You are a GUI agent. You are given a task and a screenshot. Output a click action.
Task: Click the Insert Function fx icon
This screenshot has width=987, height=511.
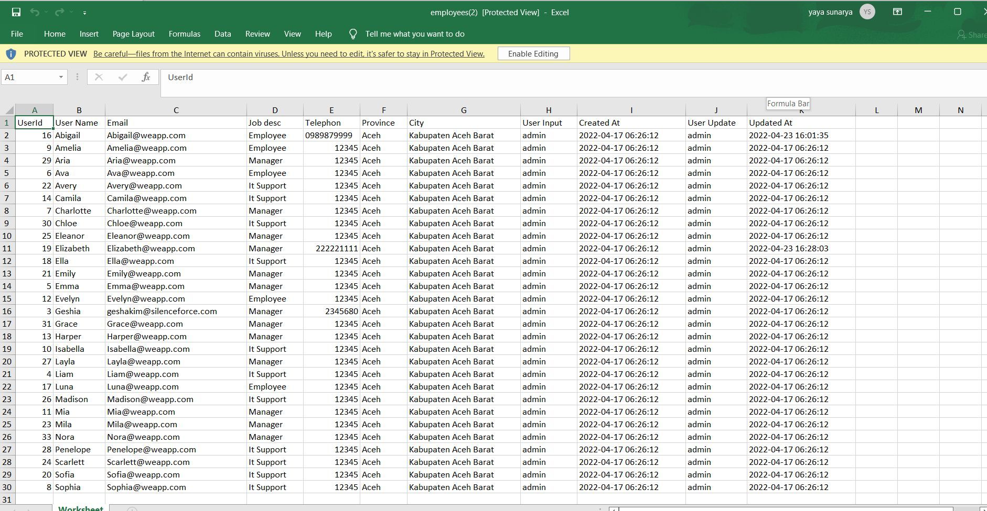click(x=146, y=77)
